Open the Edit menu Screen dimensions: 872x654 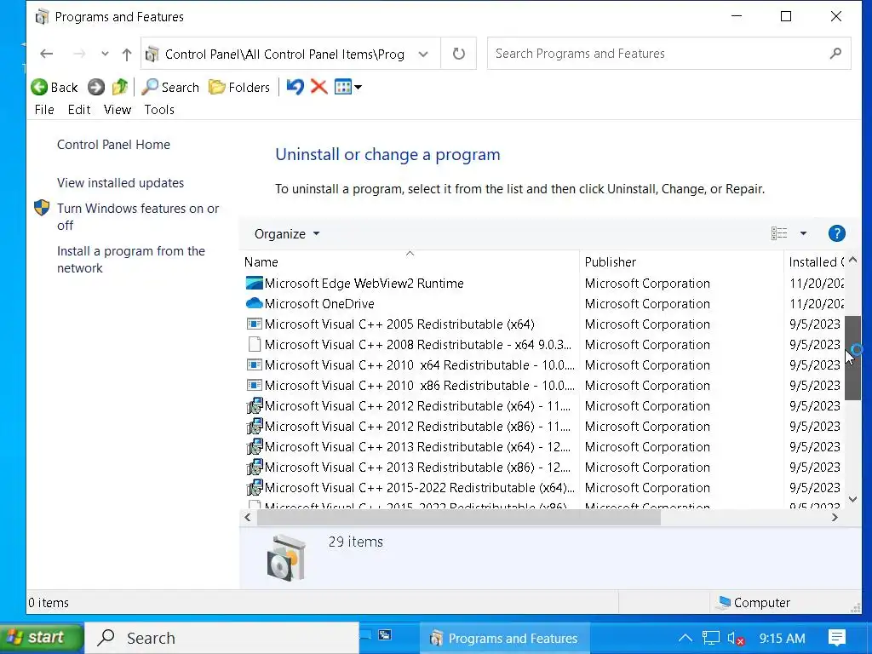[x=79, y=110]
